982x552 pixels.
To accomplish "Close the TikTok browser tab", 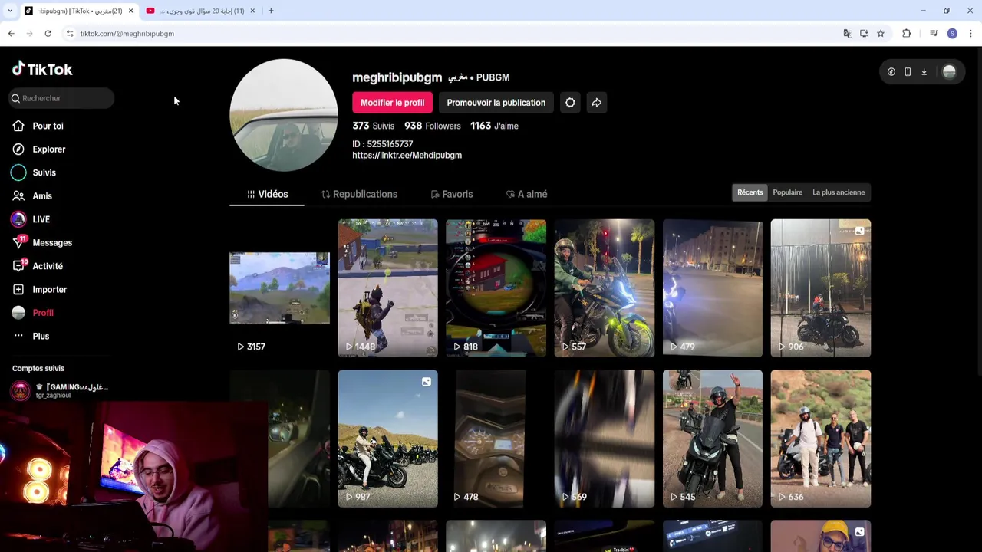I will click(x=130, y=11).
